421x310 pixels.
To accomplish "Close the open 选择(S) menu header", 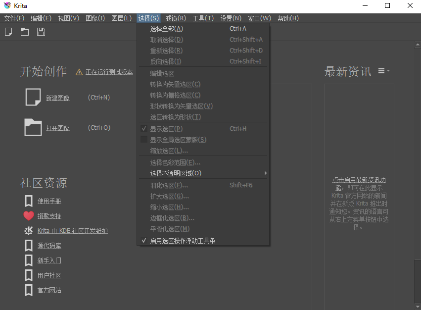I will tap(148, 18).
